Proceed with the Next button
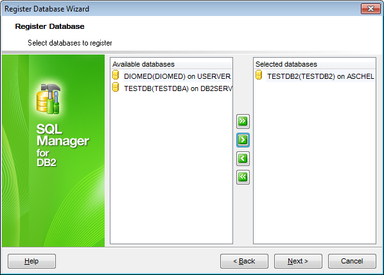Screen dimensions: 384x275 pos(298,261)
